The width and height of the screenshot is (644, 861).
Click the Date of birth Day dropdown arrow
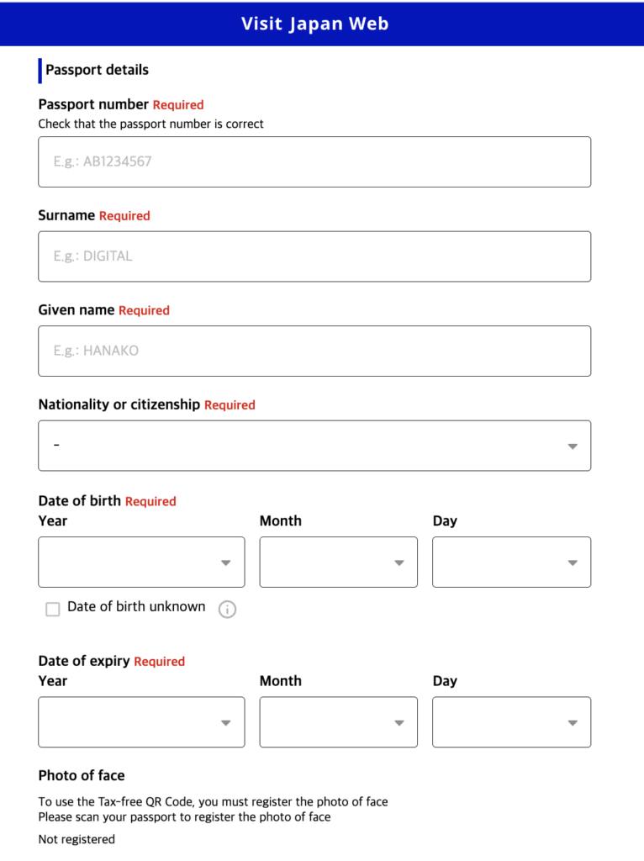[x=573, y=562]
